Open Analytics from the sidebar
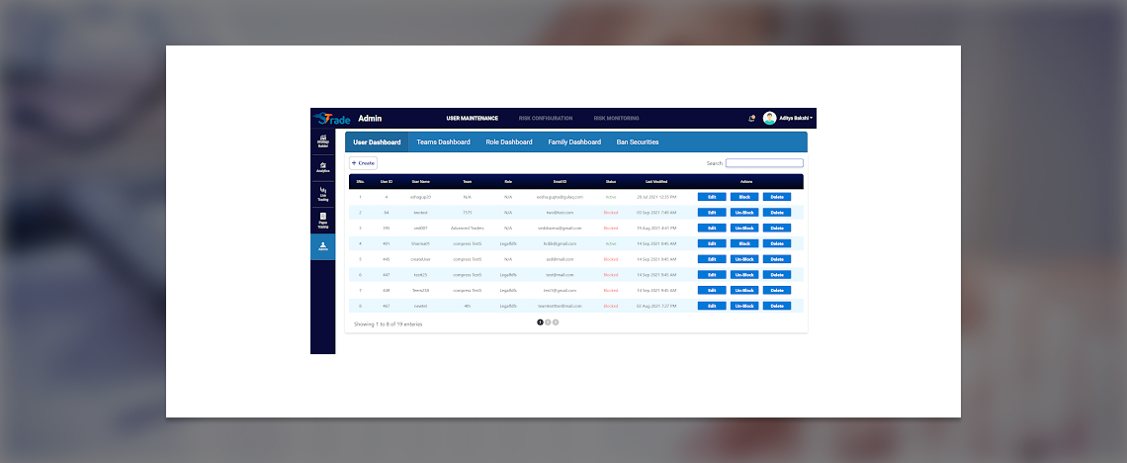1127x463 pixels. tap(322, 167)
